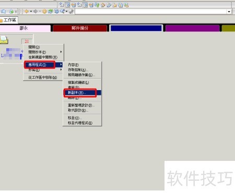Screen dimensions: 235x196
Task: Expand the address bar dropdown arrow
Action: (x=229, y=12)
